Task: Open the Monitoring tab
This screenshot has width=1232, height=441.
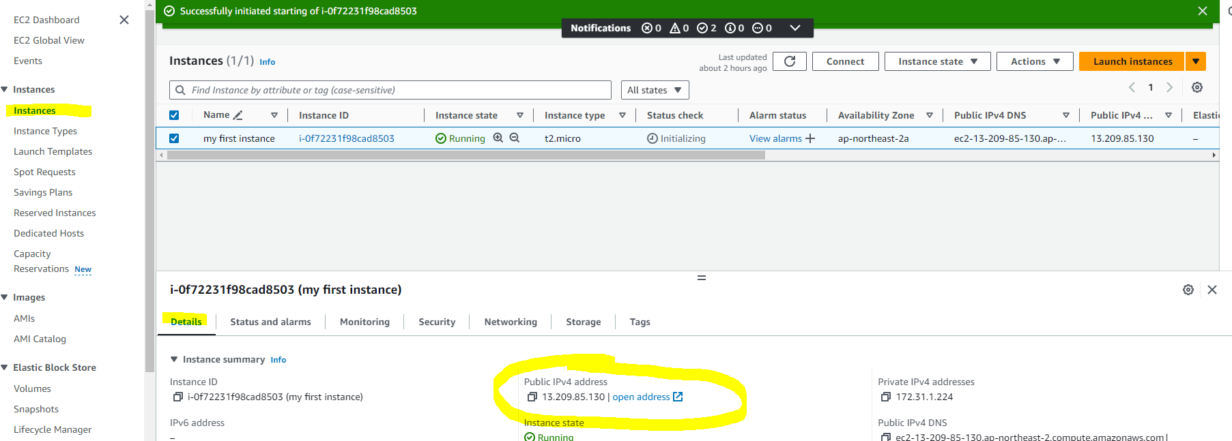Action: click(364, 322)
